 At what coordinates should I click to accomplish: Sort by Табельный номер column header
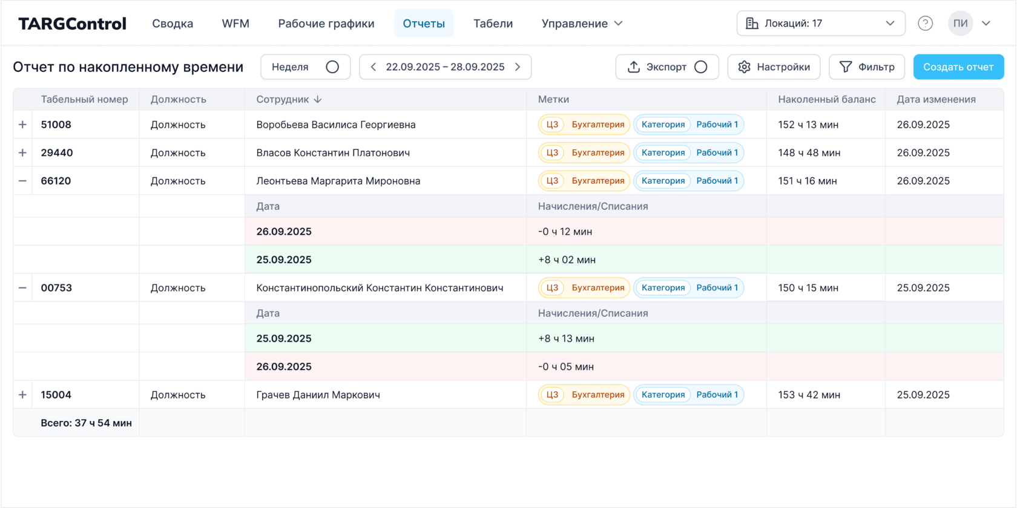click(x=84, y=99)
